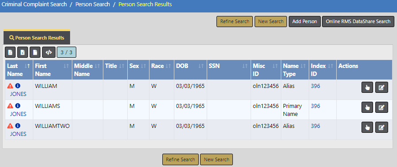
Task: Click the code export icon
Action: 49,52
